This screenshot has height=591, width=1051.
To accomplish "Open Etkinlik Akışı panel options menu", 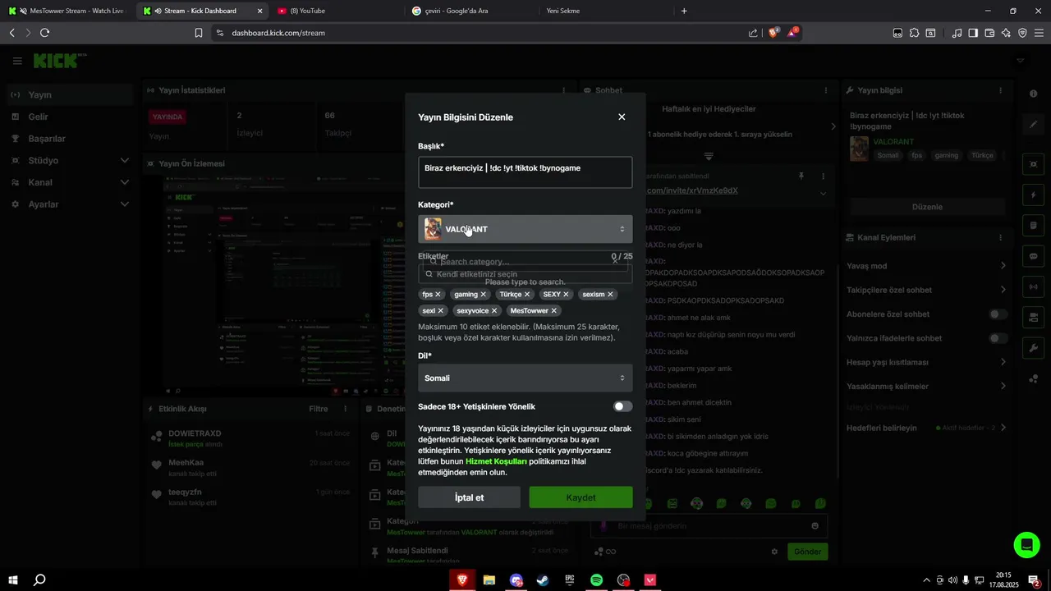I will point(346,409).
